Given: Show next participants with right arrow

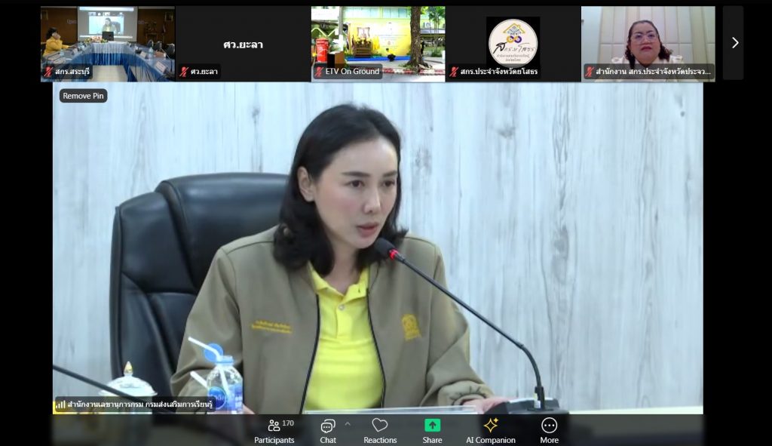Looking at the screenshot, I should 734,43.
